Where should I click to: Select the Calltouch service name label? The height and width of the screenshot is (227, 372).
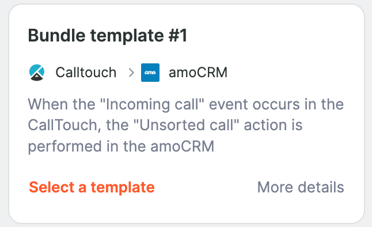(x=86, y=73)
